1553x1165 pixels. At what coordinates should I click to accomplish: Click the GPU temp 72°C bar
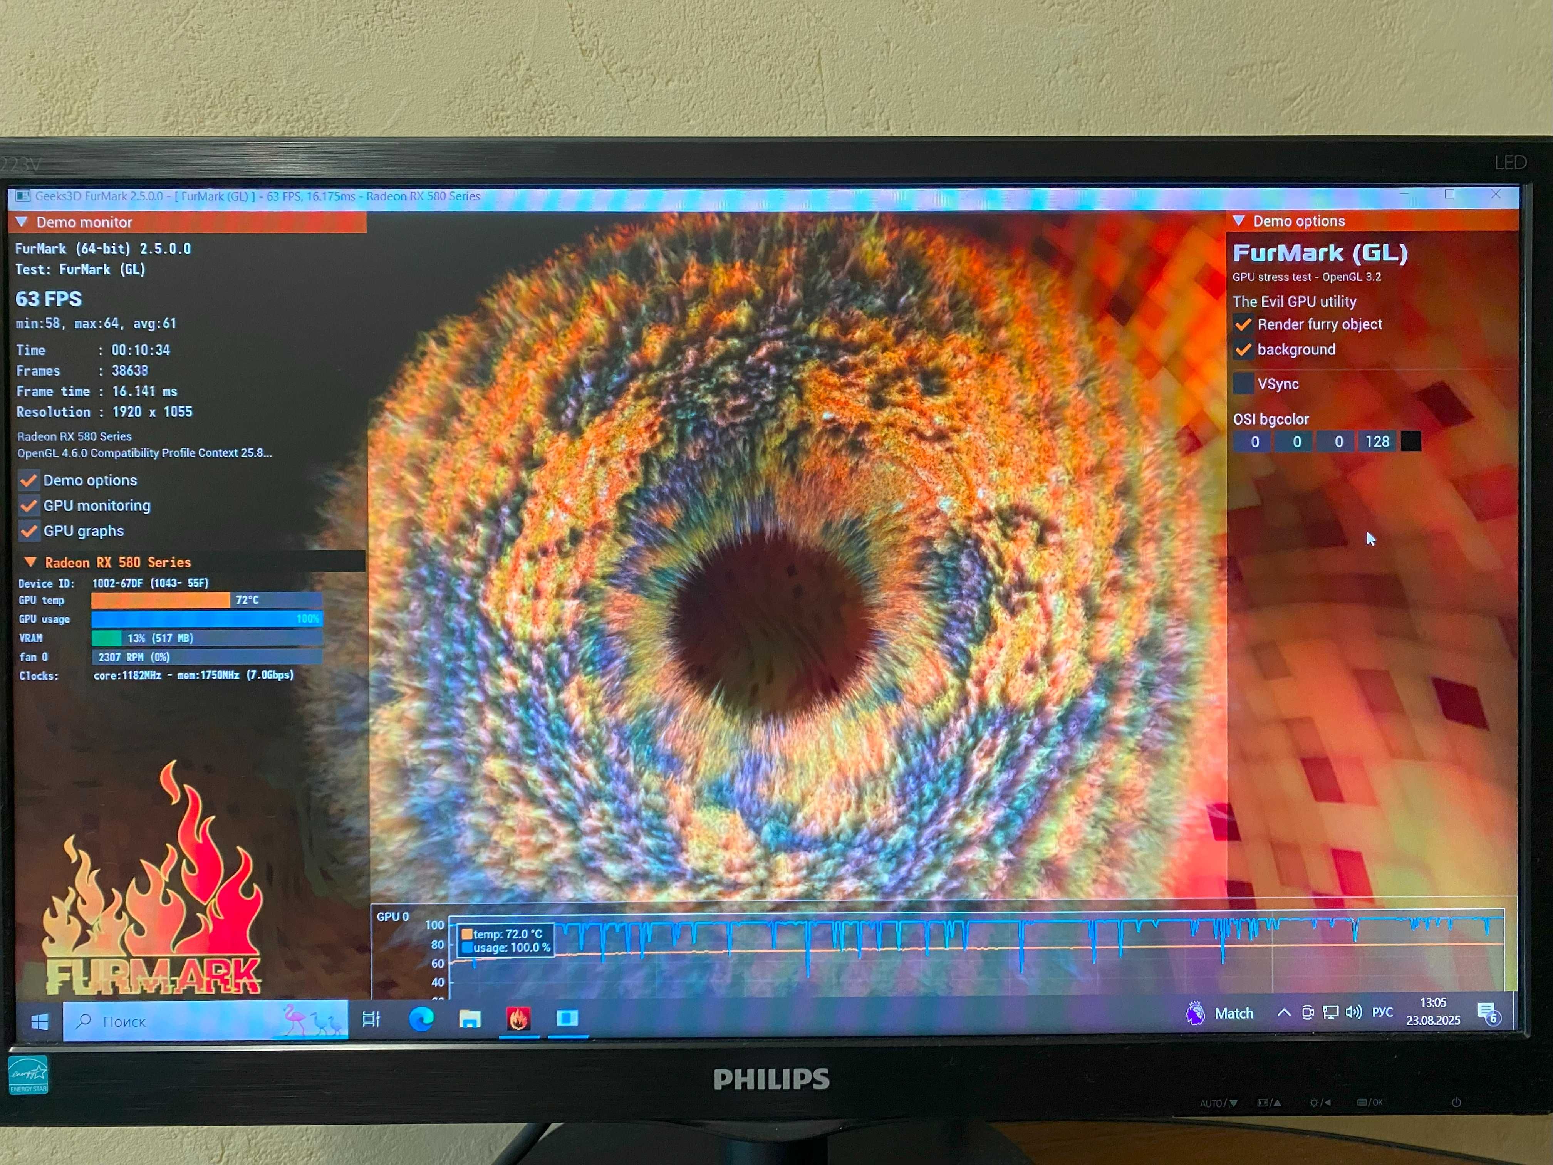click(x=206, y=600)
